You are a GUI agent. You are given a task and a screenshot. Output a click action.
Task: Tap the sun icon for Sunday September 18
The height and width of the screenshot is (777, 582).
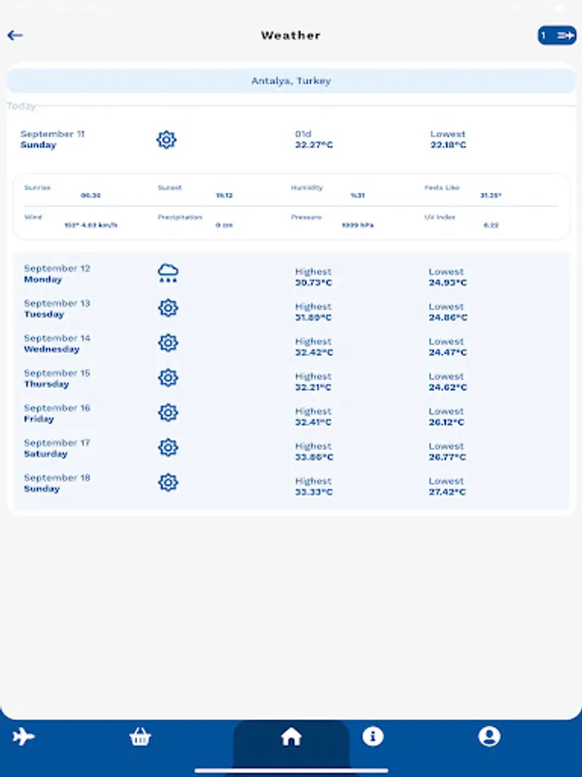[x=168, y=482]
